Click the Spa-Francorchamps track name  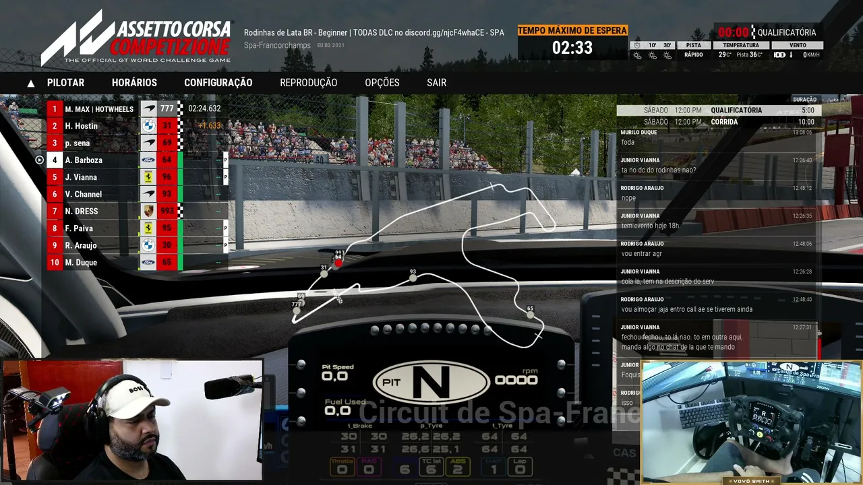coord(277,45)
